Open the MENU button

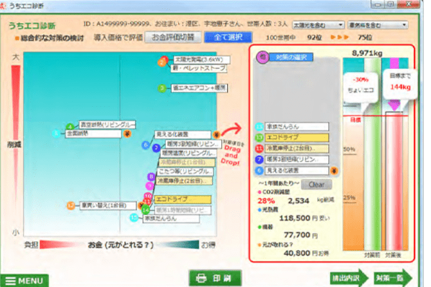pos(24,281)
